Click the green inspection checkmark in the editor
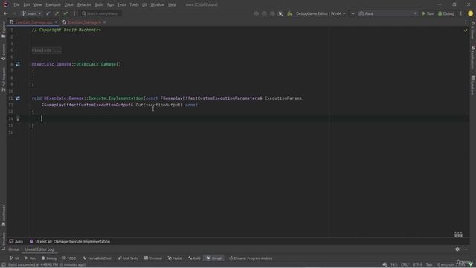Viewport: 476px width, 268px height. pyautogui.click(x=466, y=30)
